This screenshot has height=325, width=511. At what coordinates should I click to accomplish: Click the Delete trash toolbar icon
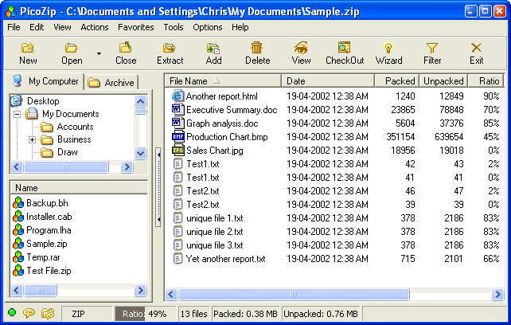257,48
